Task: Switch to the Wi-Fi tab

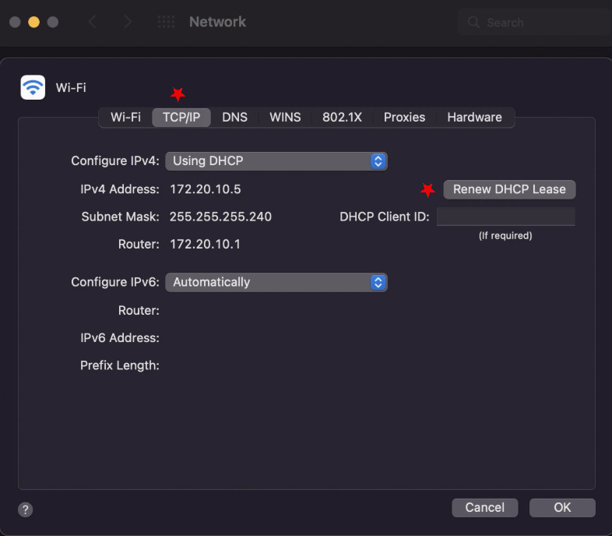Action: point(125,117)
